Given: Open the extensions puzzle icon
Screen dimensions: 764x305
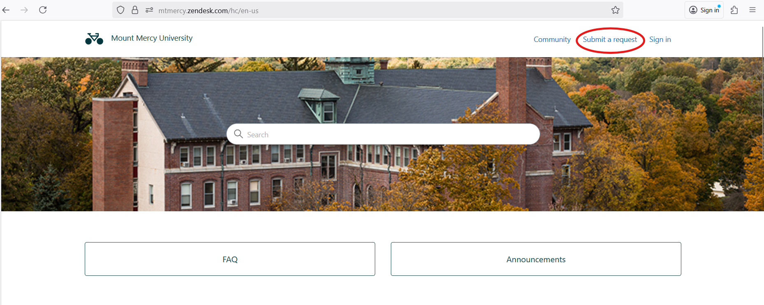Looking at the screenshot, I should [x=734, y=10].
